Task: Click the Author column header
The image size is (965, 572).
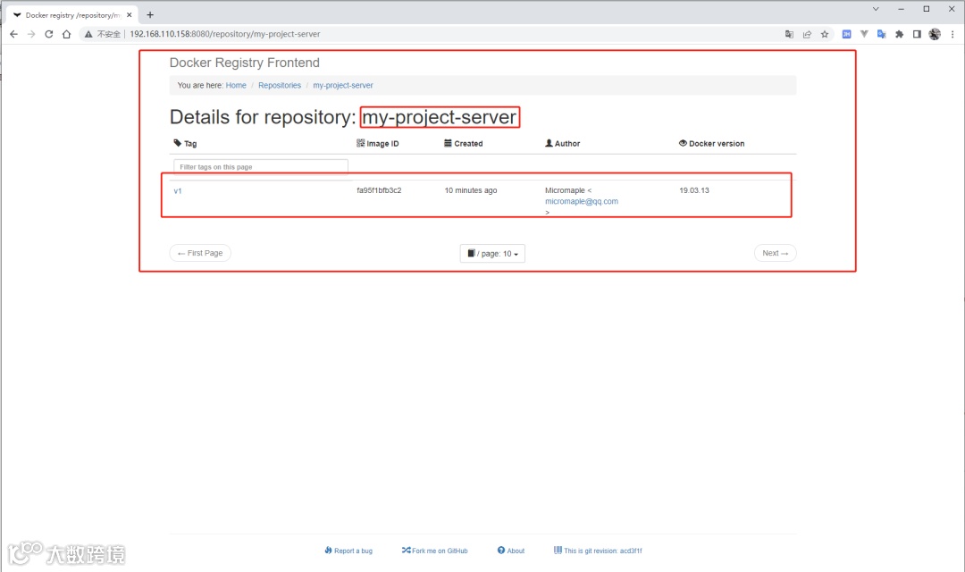Action: [x=563, y=144]
